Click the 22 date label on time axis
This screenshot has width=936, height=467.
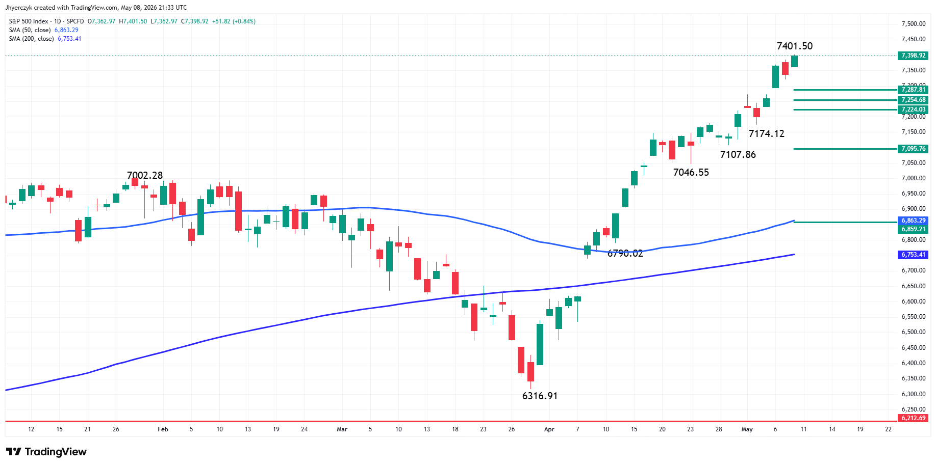(888, 429)
